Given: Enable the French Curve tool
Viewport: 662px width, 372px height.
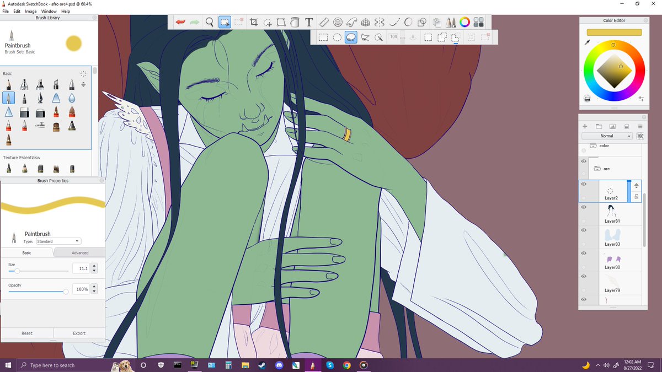Looking at the screenshot, I should pos(351,23).
